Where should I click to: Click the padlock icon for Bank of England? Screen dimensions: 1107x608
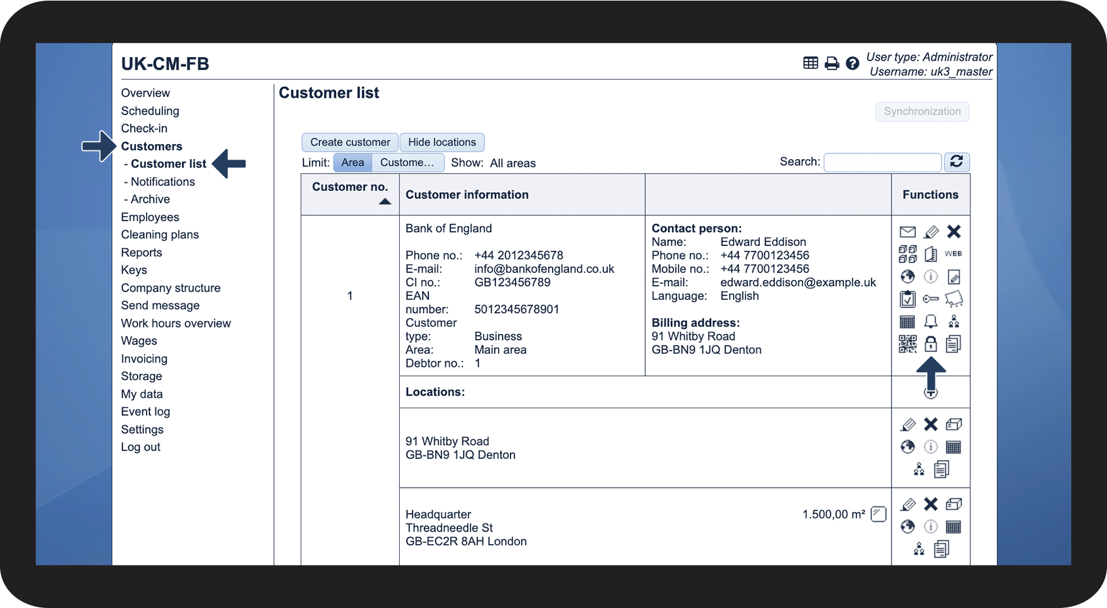931,344
